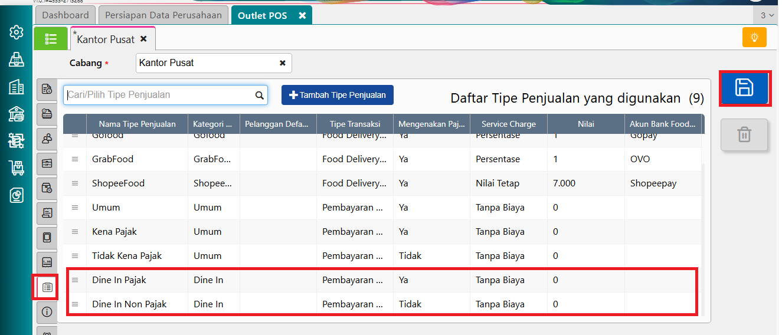
Task: Open the cash register module in sidebar
Action: coord(17,60)
